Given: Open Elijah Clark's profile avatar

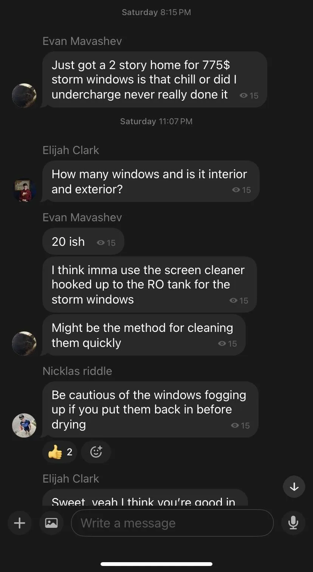Looking at the screenshot, I should (x=24, y=190).
